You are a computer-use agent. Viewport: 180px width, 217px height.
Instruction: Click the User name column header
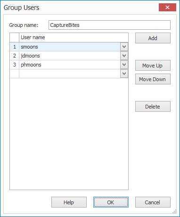click(74, 37)
